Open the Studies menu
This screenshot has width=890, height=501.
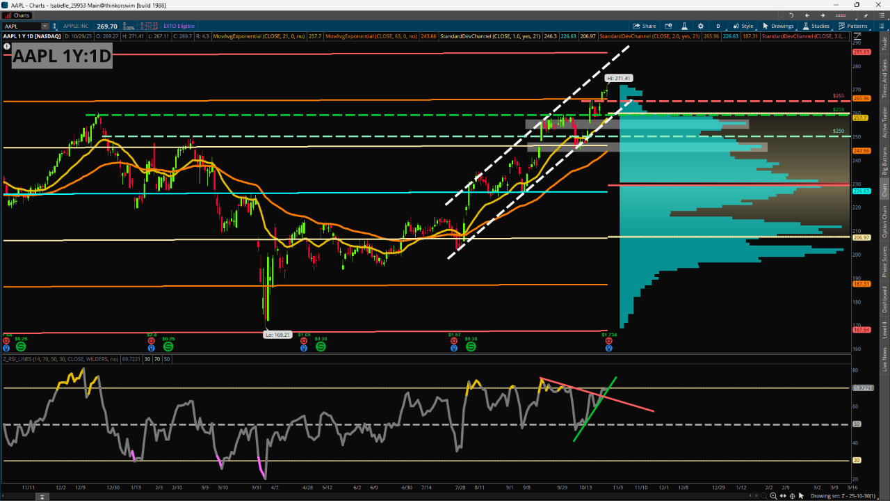pyautogui.click(x=816, y=26)
